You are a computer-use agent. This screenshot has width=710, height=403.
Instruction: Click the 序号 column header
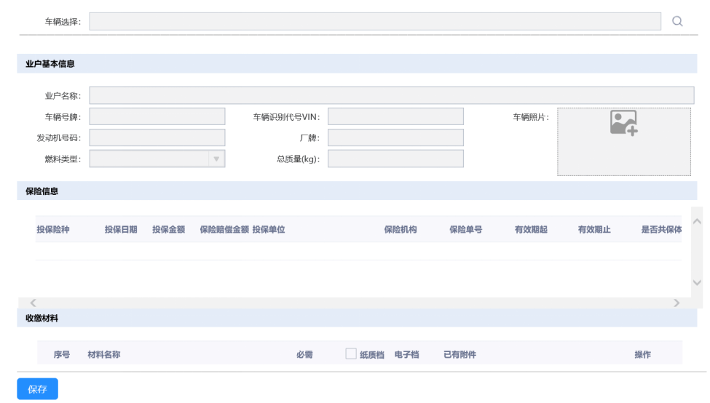pyautogui.click(x=62, y=354)
